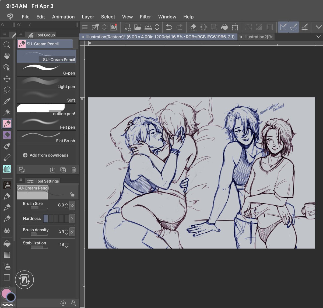Click the Fill icon in command bar
This screenshot has width=323, height=308.
tap(224, 27)
